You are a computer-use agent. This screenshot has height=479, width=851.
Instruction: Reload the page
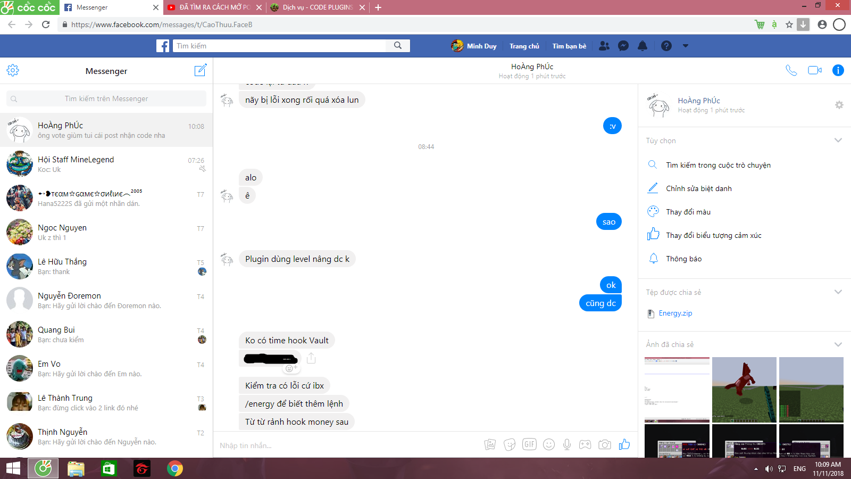(x=46, y=24)
